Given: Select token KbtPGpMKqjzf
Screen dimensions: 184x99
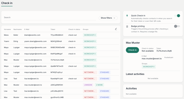Looking at the screenshot, I should tap(57, 54).
